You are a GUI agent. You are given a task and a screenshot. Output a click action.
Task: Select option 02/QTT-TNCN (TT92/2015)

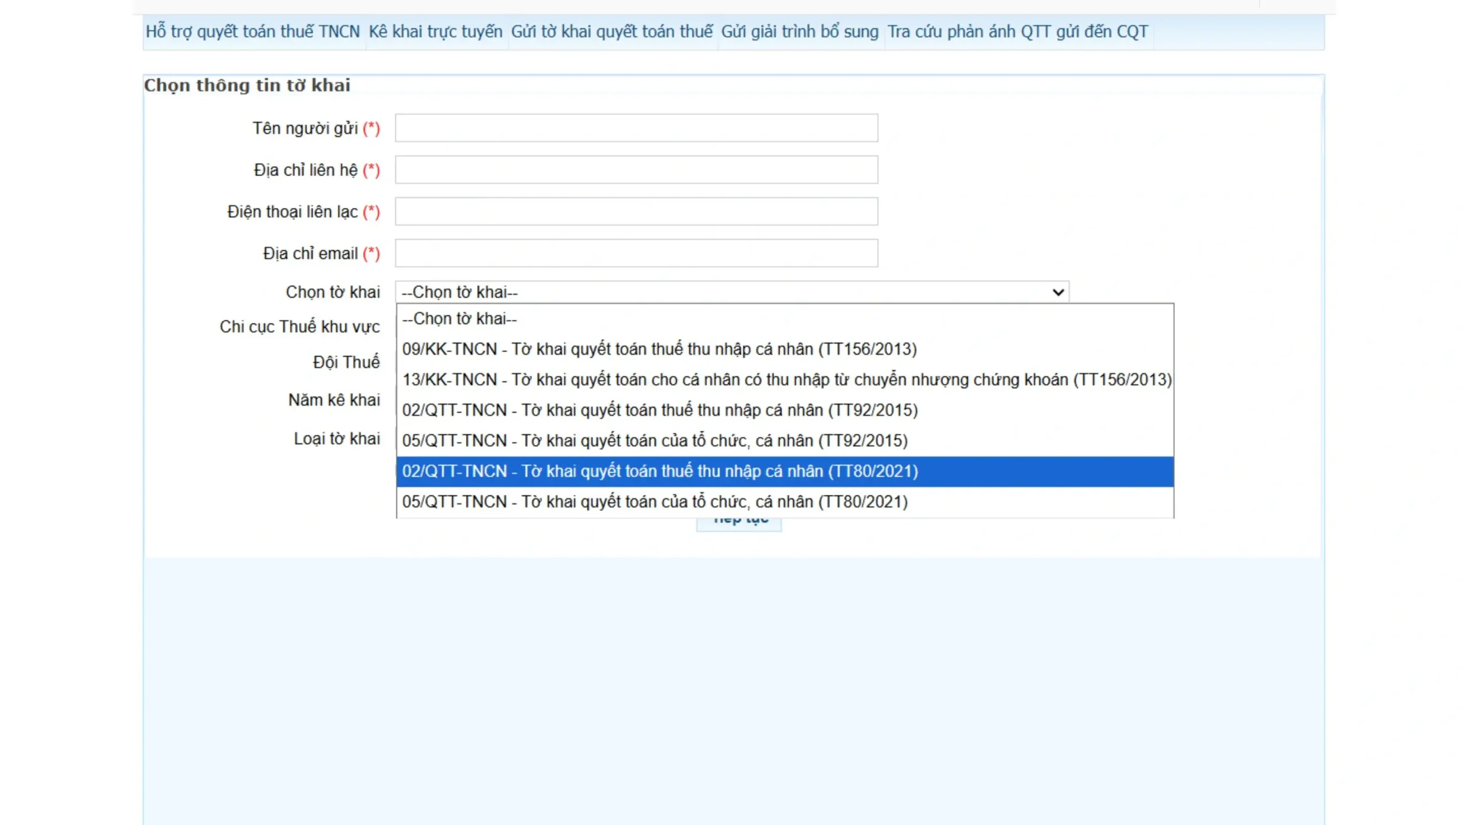click(785, 410)
